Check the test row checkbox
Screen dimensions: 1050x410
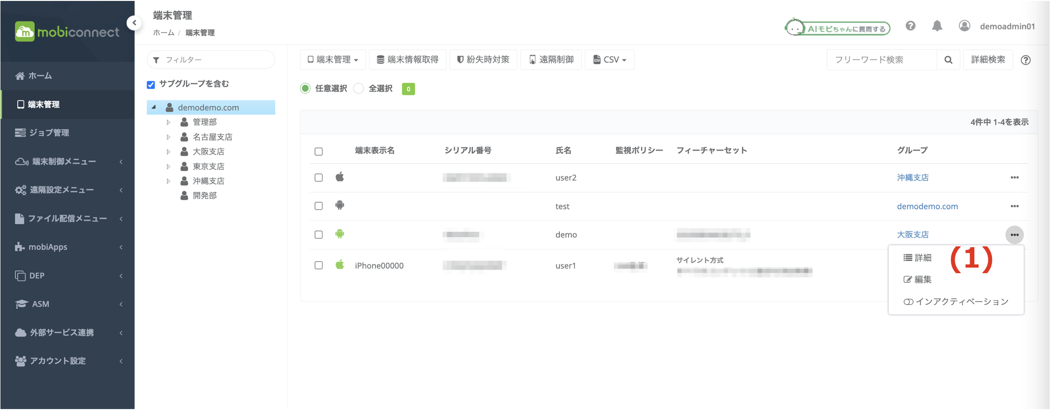tap(318, 206)
